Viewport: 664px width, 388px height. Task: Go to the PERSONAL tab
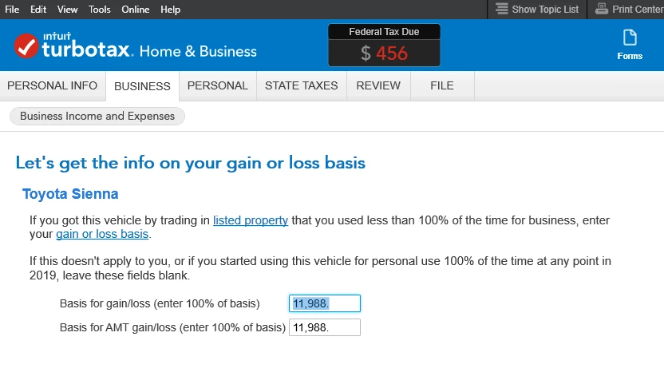click(x=218, y=86)
